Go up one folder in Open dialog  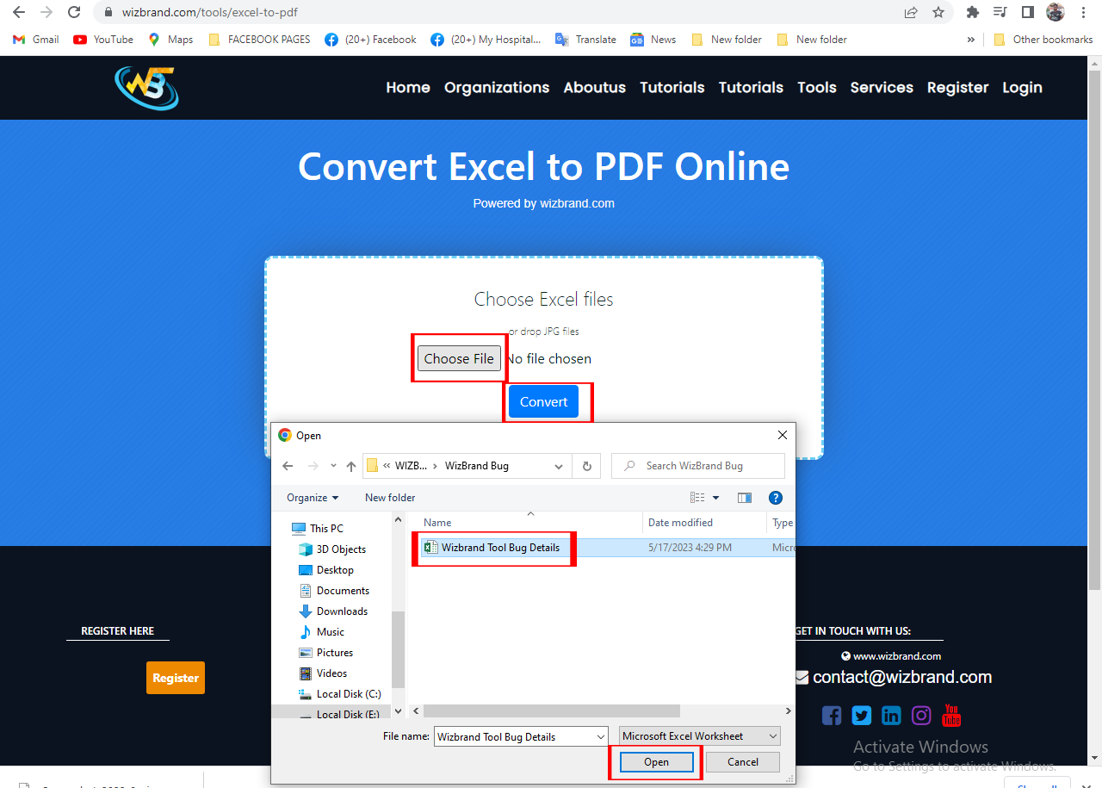click(x=351, y=466)
